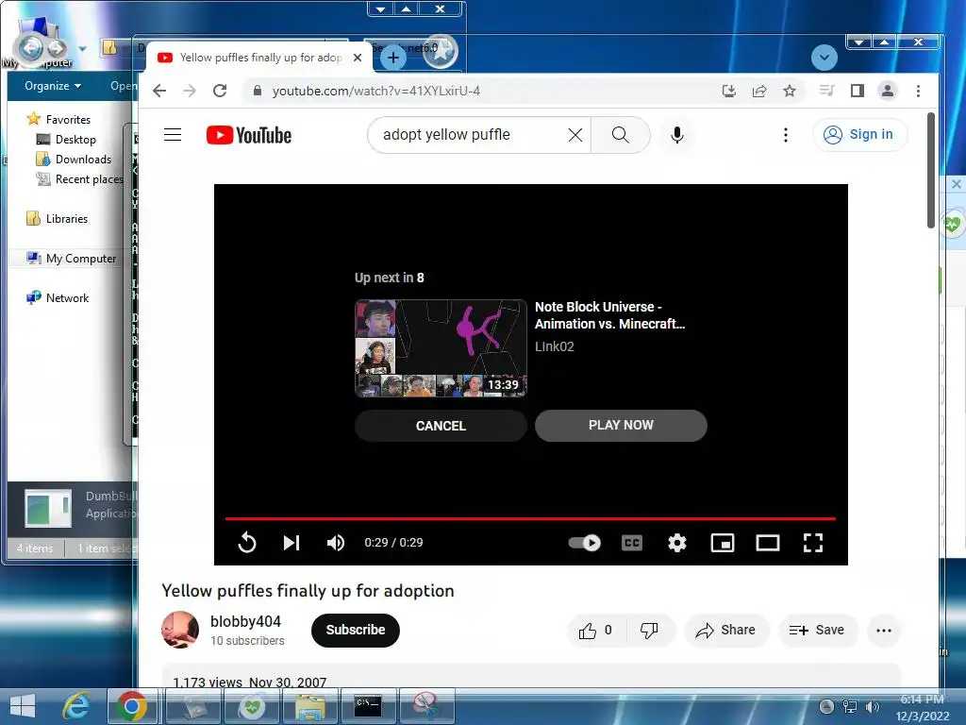
Task: Reload the YouTube page
Action: (220, 92)
